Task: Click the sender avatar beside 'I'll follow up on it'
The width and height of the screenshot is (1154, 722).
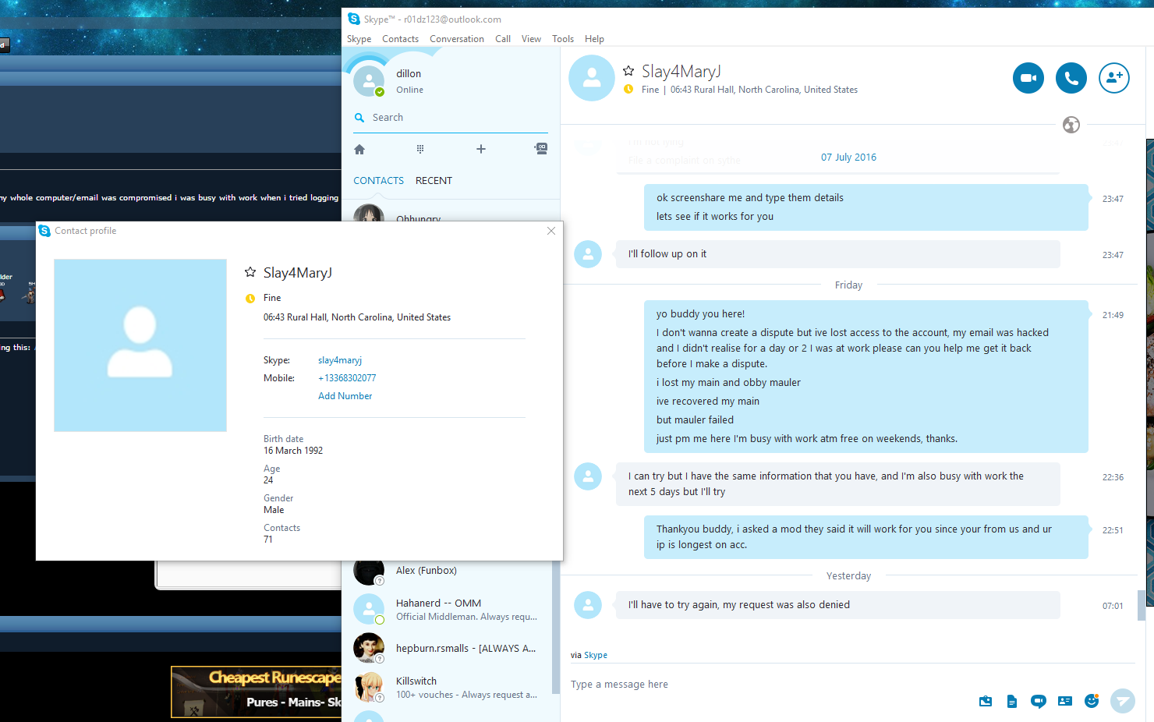Action: coord(588,254)
